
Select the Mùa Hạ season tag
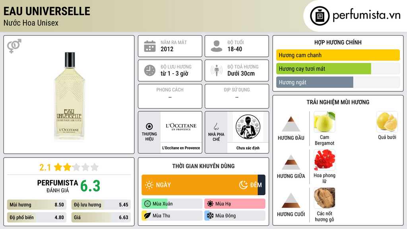pos(235,204)
